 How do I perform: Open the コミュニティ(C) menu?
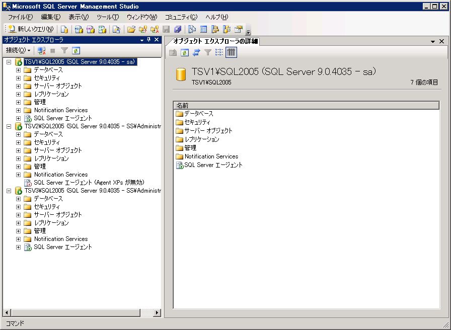coord(181,17)
